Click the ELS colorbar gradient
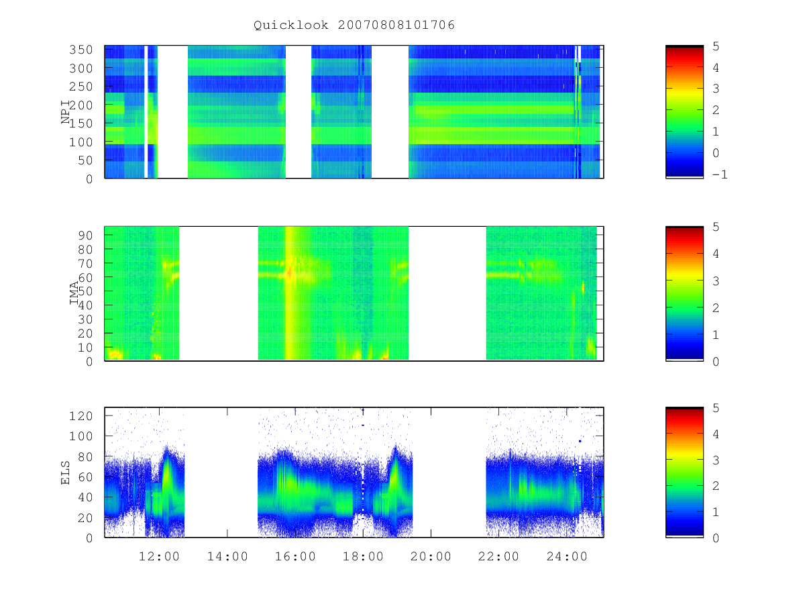Viewport: 805px width, 604px height. click(684, 472)
